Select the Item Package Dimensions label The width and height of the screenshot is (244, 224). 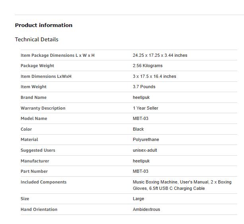58,56
